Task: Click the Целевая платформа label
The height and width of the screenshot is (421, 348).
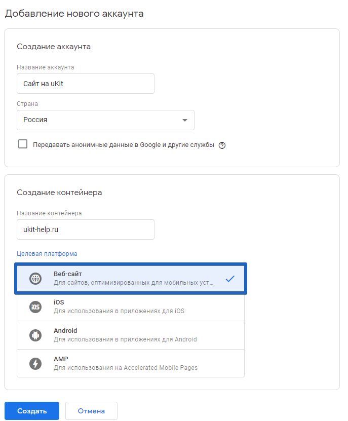Action: (47, 254)
